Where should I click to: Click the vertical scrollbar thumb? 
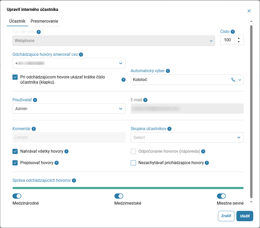[251, 111]
